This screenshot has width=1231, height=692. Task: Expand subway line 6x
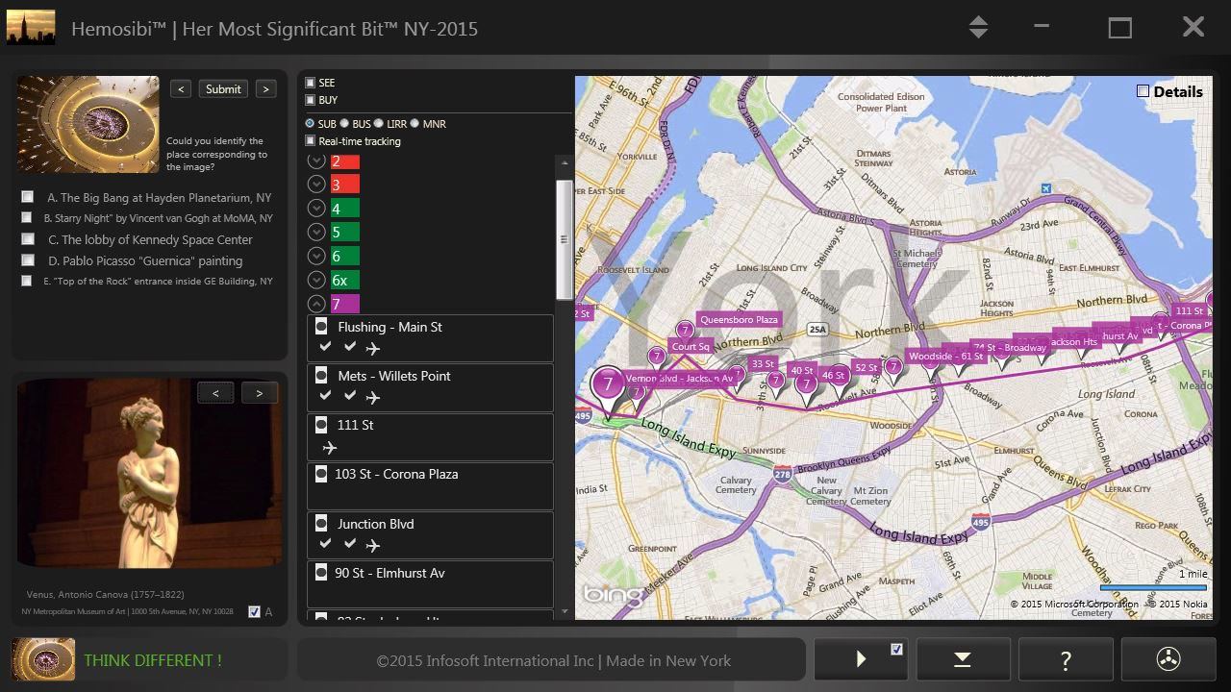pyautogui.click(x=315, y=280)
